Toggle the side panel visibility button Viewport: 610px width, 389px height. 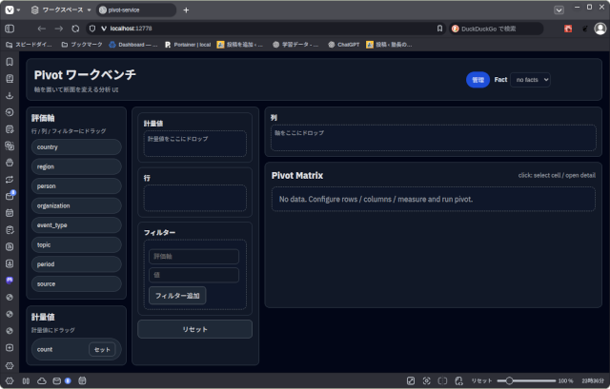click(10, 29)
